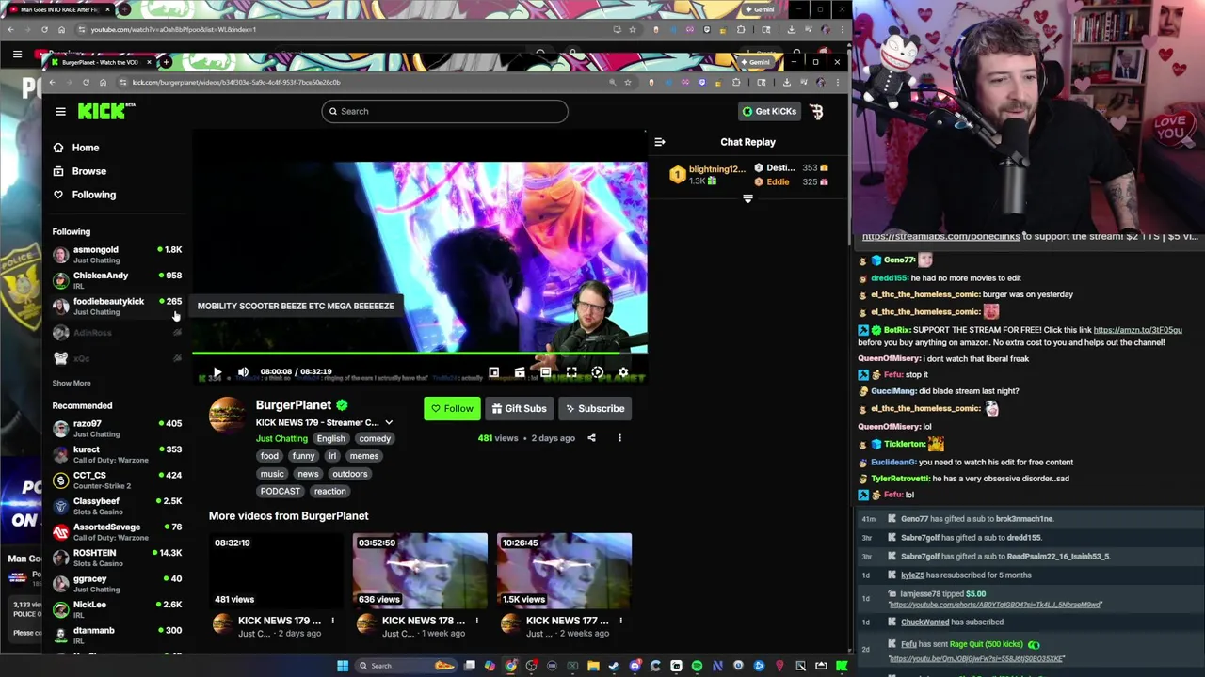The image size is (1205, 677).
Task: Expand Following list with Show more
Action: coord(72,383)
